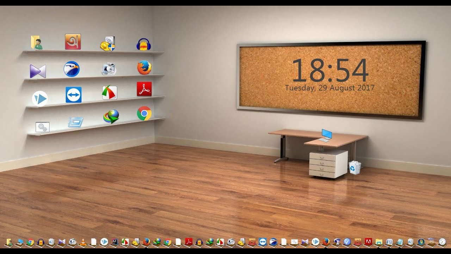Open Adobe Acrobat Reader in the dock
The width and height of the screenshot is (451, 254).
189,242
